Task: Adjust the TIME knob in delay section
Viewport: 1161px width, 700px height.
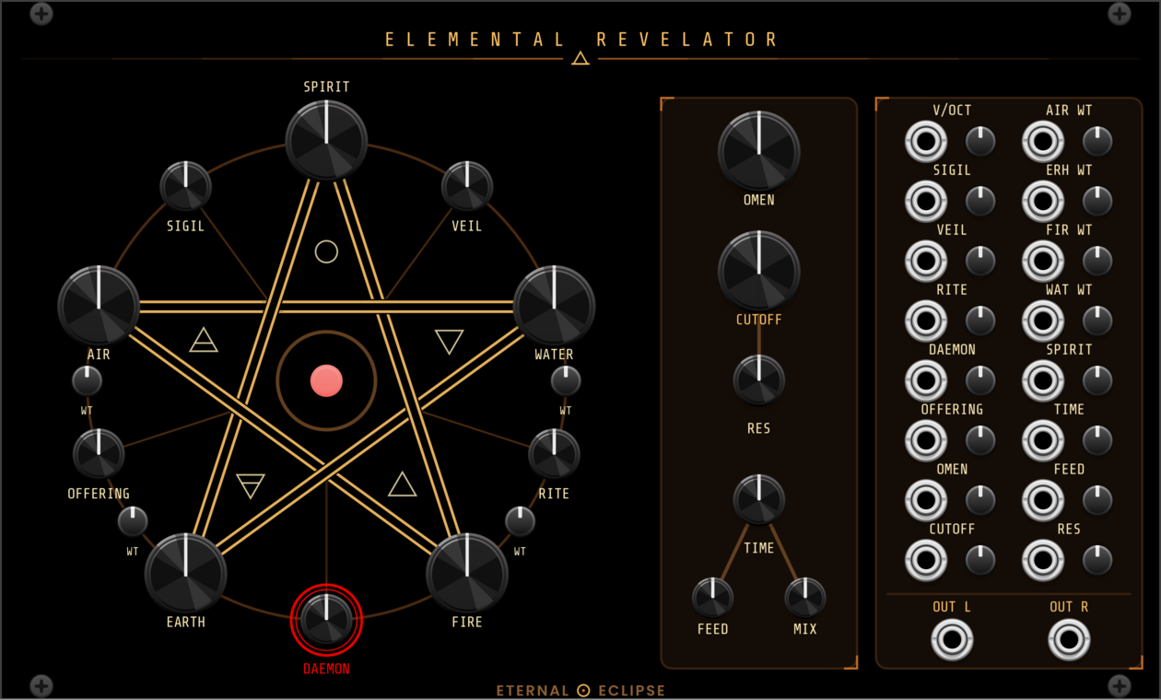Action: 759,499
